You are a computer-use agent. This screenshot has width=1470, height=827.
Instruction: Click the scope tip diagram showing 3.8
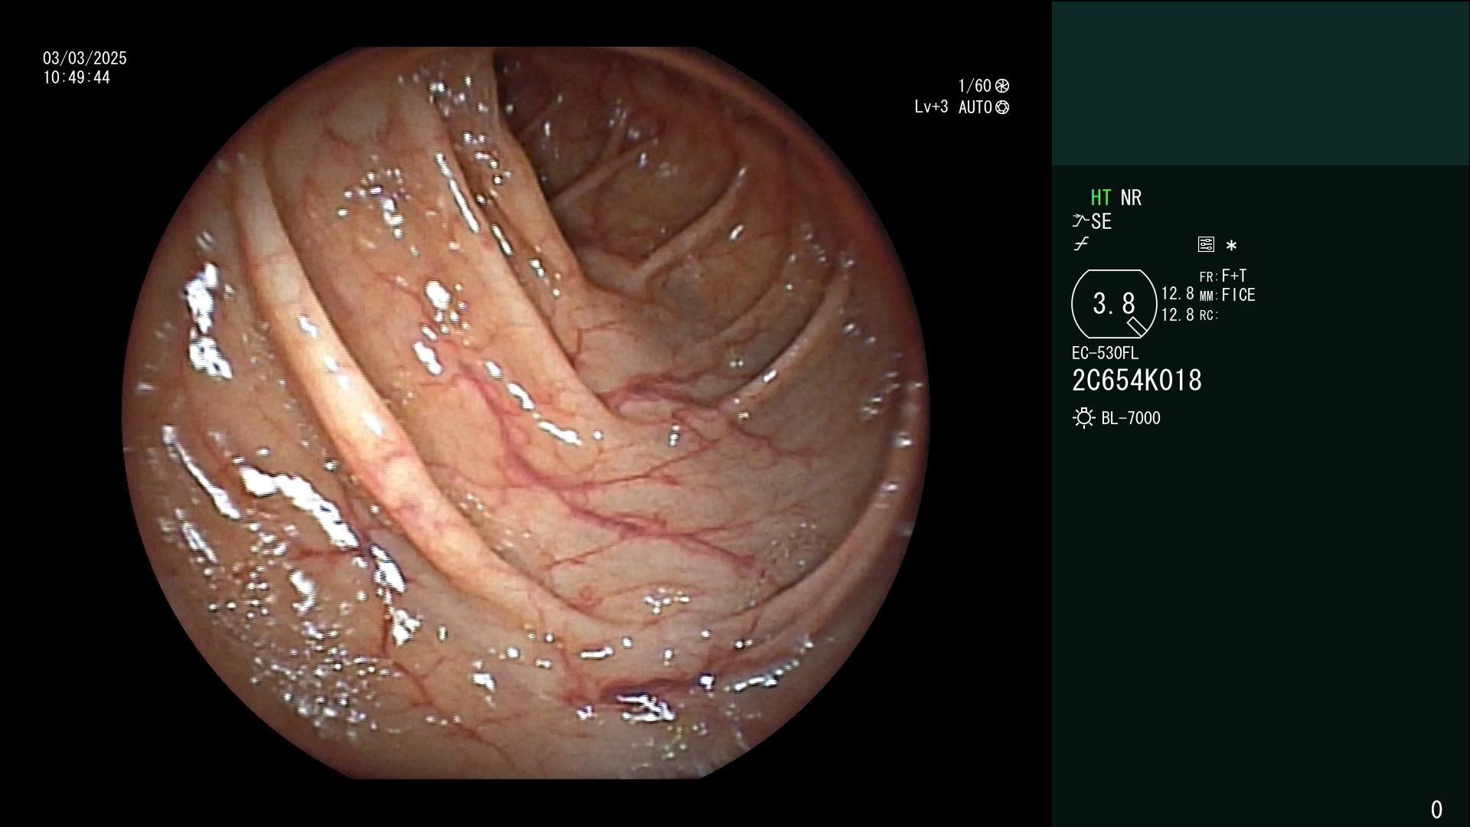coord(1113,304)
